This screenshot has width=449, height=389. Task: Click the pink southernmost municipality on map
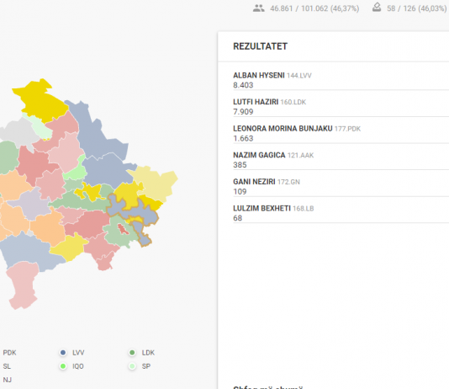[23, 284]
